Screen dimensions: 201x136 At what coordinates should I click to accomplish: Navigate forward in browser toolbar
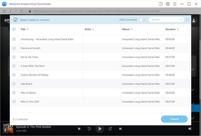point(16,11)
